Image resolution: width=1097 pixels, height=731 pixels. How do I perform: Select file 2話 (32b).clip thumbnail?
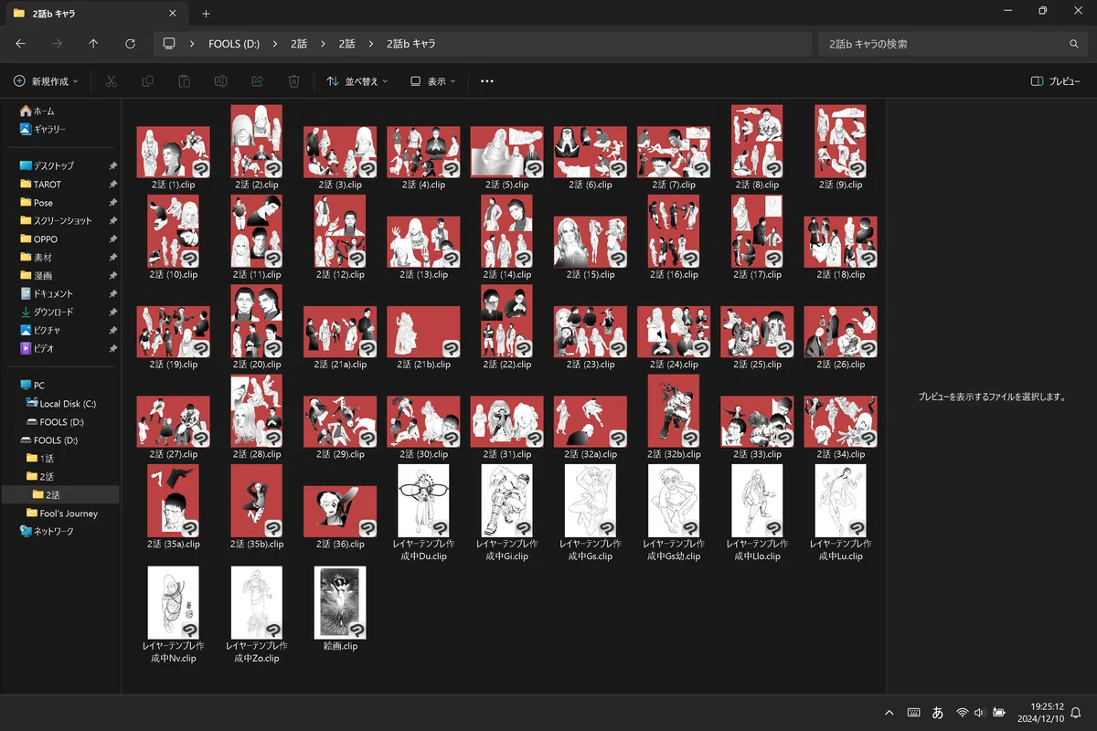point(674,409)
